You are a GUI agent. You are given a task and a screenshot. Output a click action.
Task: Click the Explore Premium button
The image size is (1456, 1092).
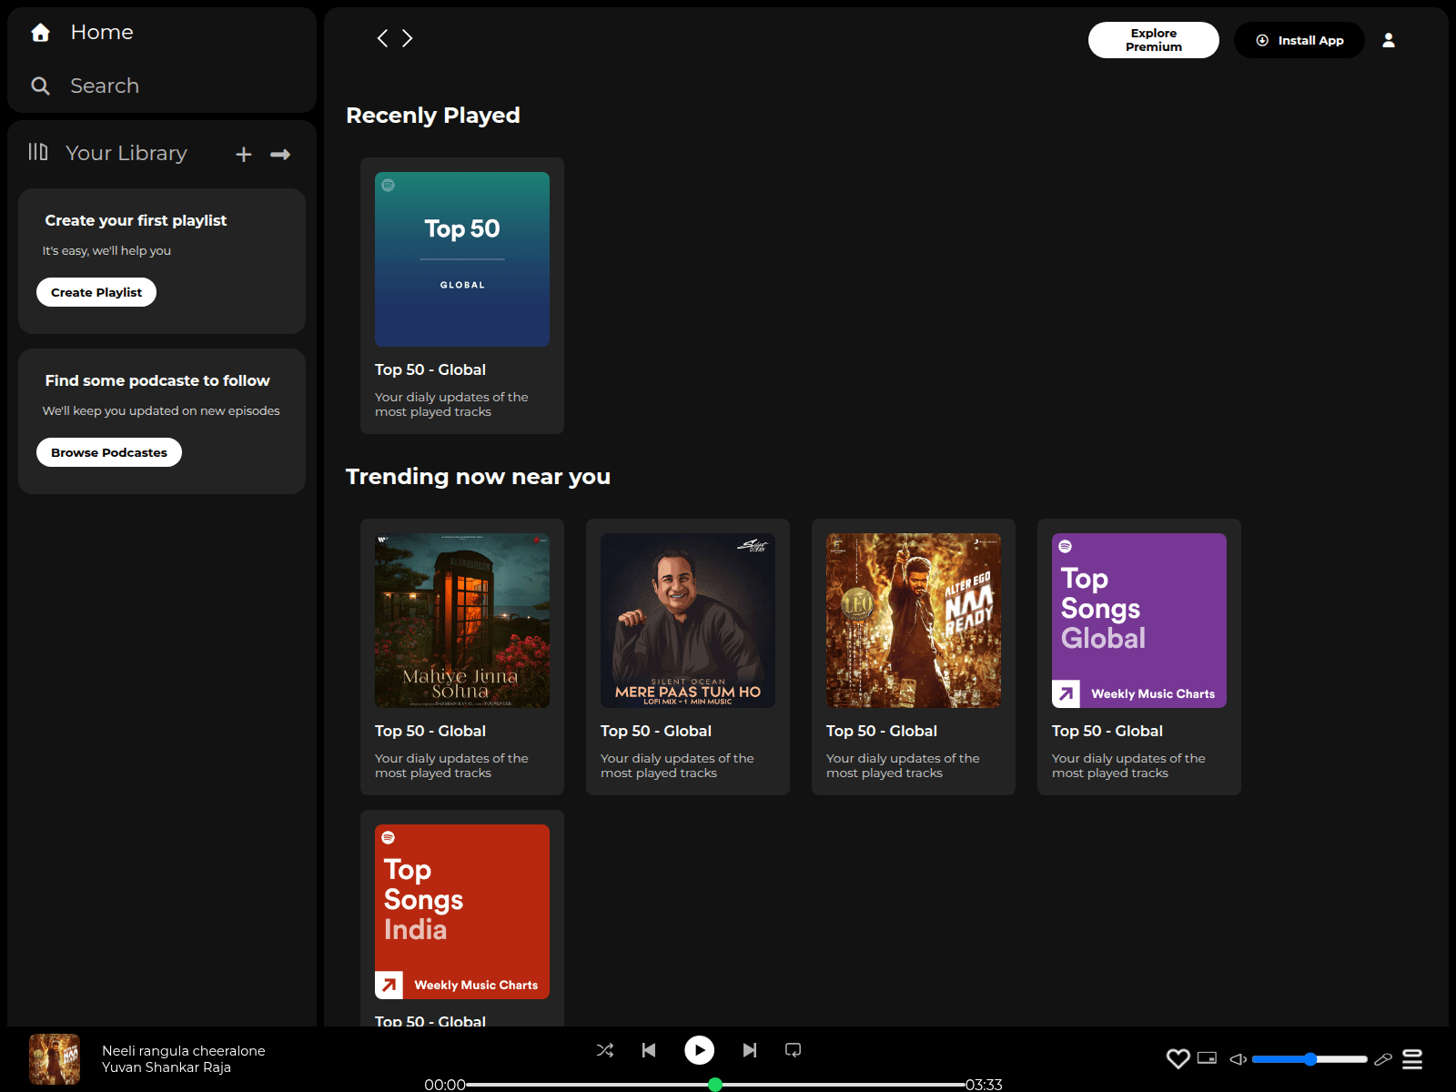coord(1154,40)
